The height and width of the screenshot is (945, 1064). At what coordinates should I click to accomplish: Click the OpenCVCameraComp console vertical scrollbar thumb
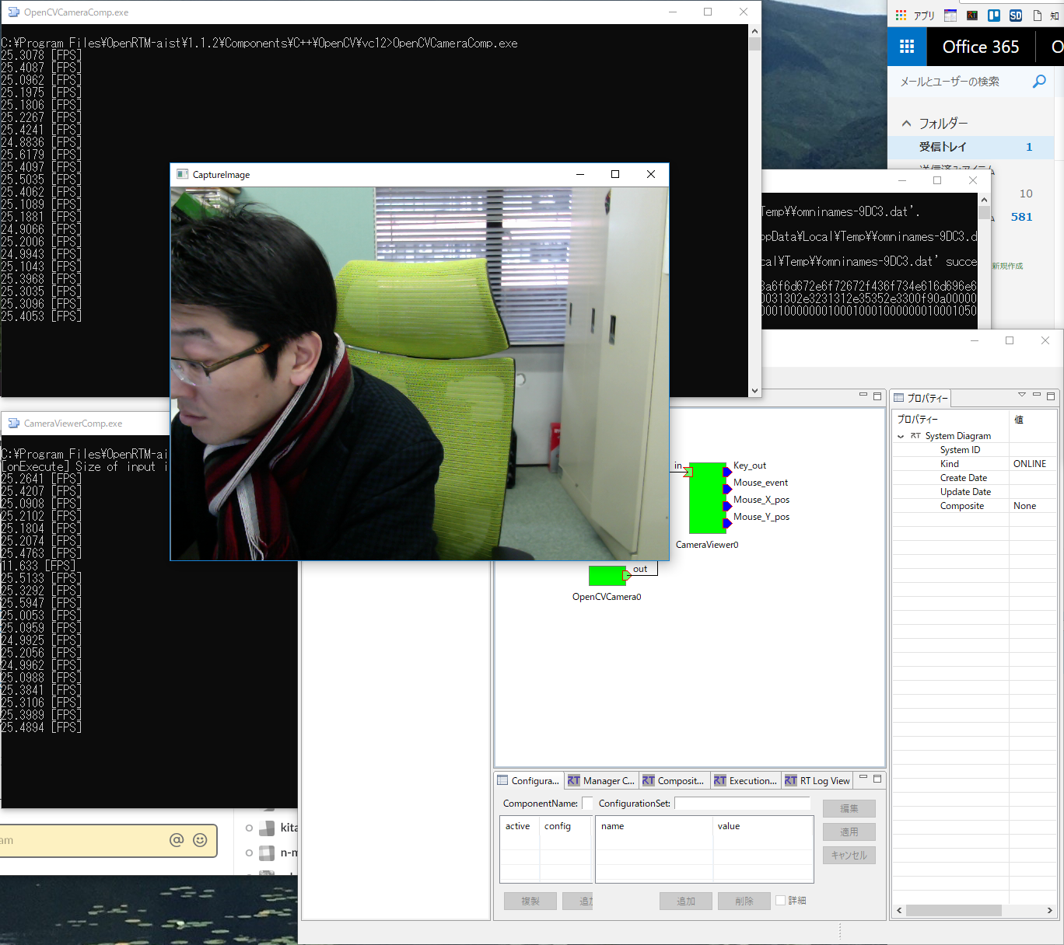coord(754,44)
